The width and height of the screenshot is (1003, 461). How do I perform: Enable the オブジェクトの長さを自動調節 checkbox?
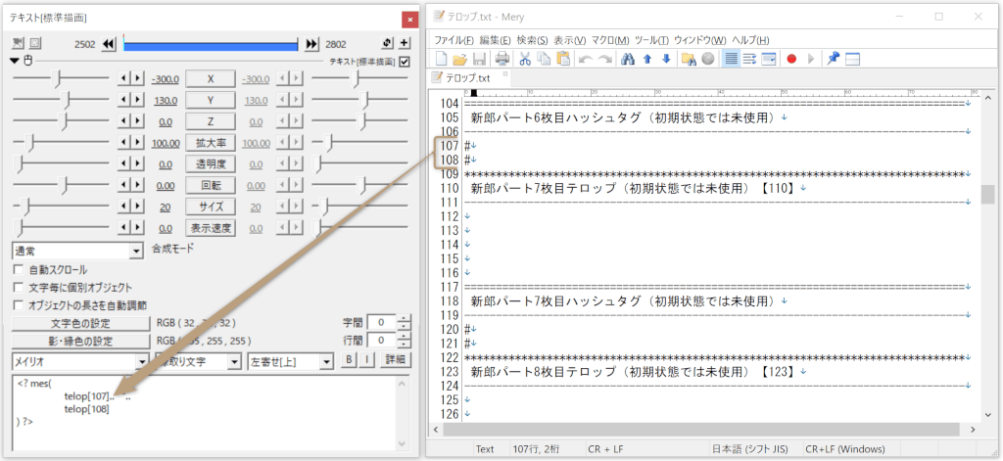18,305
